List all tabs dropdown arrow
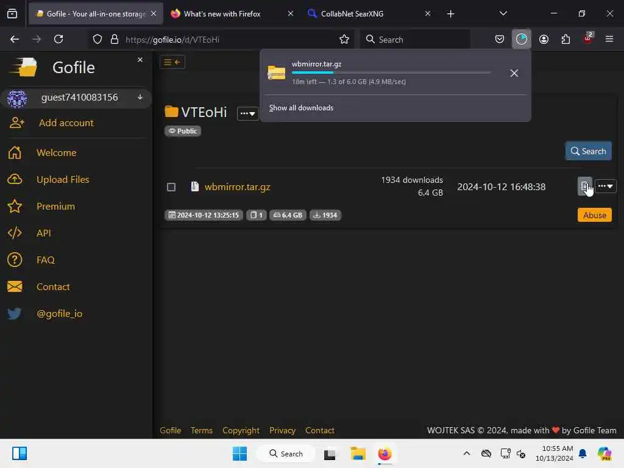This screenshot has width=624, height=468. tap(503, 14)
